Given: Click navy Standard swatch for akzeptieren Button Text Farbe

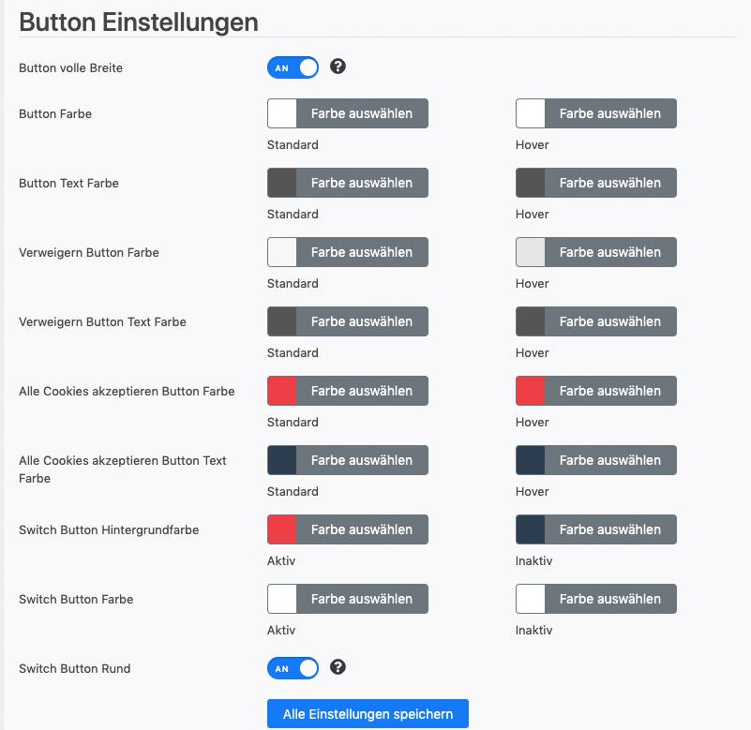Looking at the screenshot, I should (x=282, y=460).
